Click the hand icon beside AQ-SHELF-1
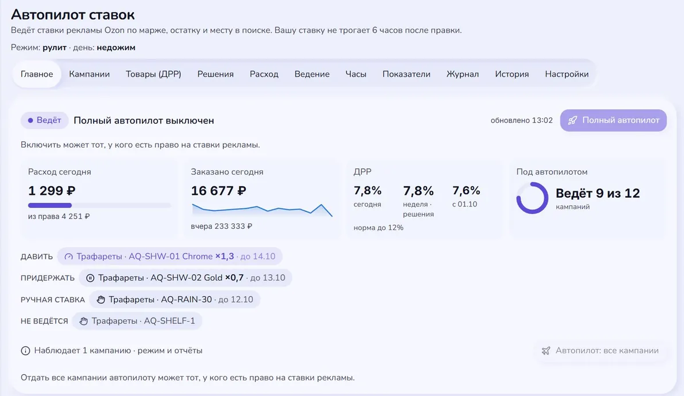The image size is (684, 396). [84, 321]
